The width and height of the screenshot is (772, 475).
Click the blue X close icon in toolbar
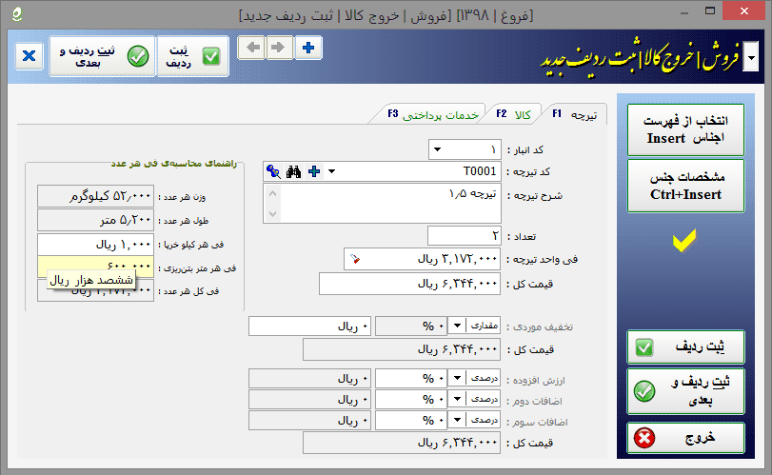30,56
